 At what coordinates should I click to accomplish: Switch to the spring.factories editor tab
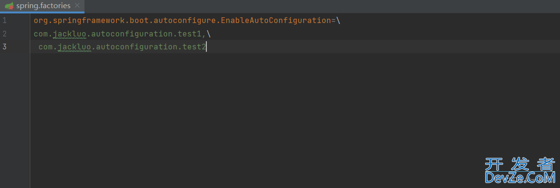(x=42, y=6)
